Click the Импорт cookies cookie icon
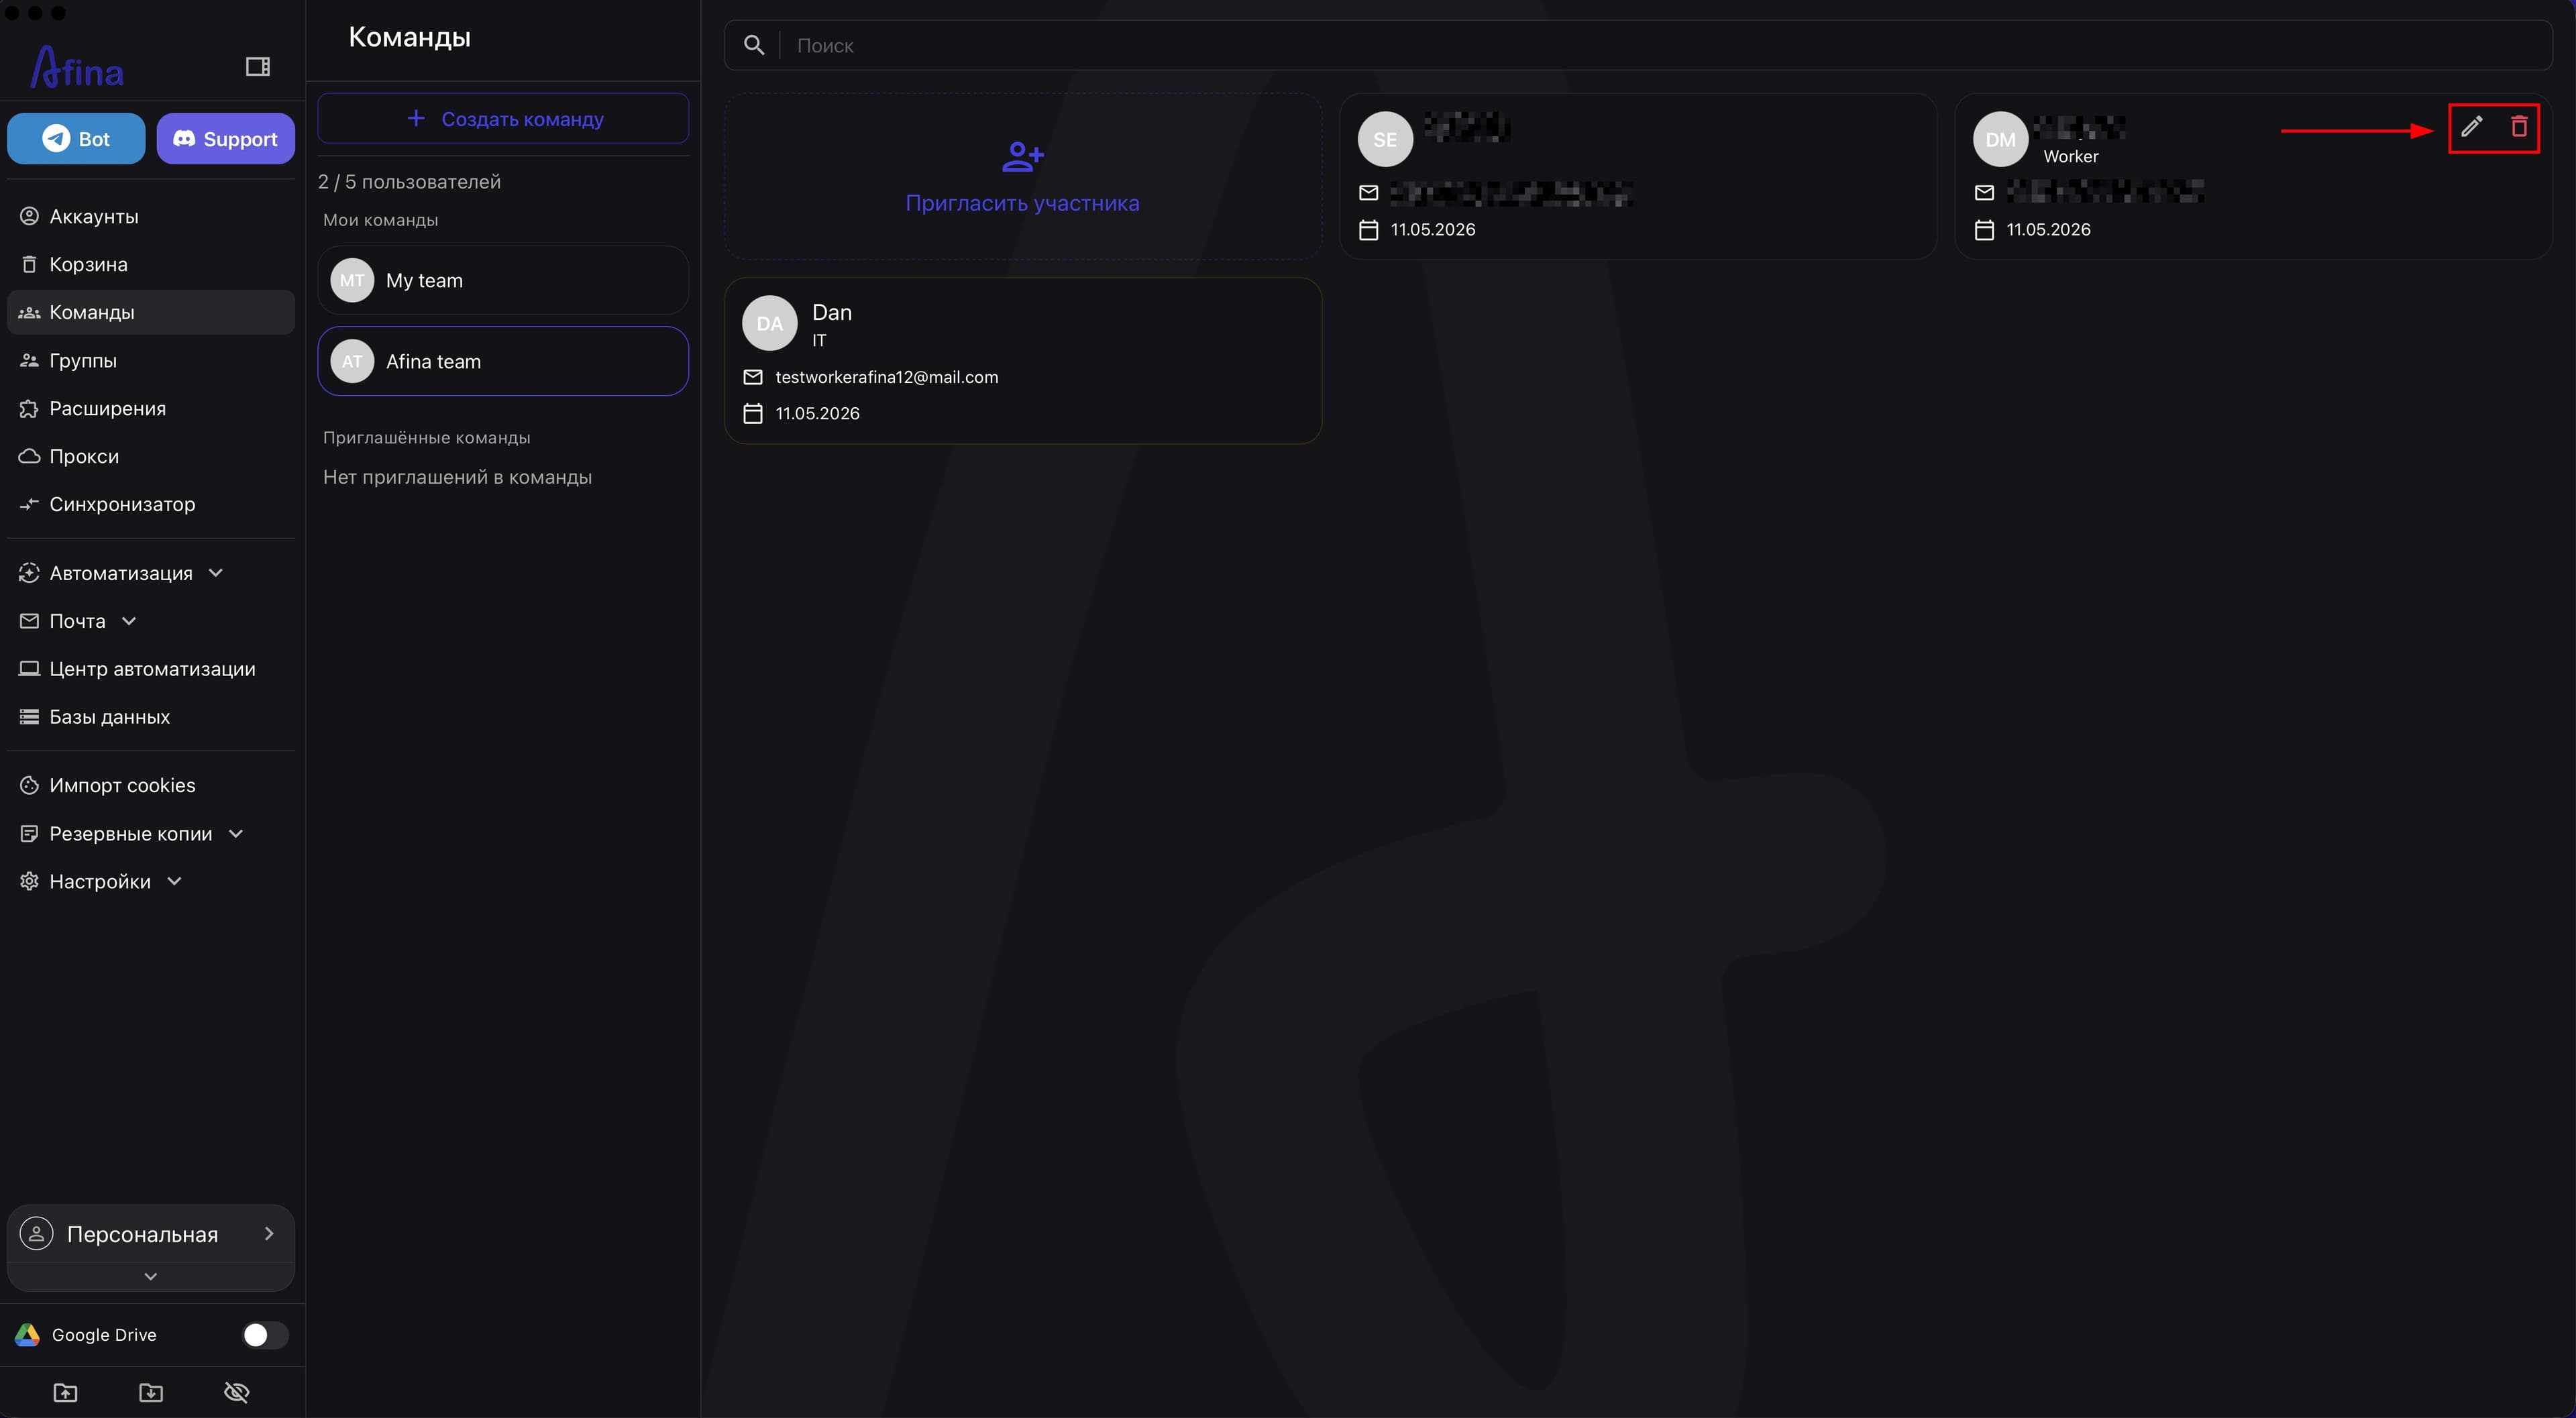 pos(29,785)
